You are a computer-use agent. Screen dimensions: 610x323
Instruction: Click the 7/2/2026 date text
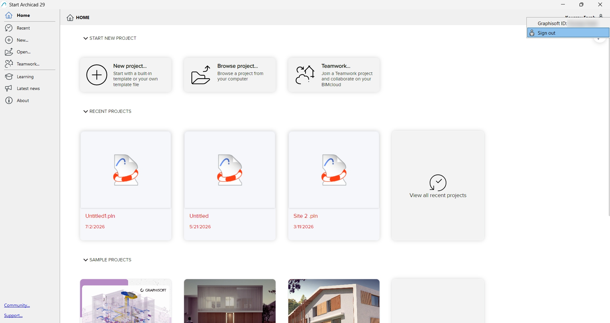tap(95, 227)
